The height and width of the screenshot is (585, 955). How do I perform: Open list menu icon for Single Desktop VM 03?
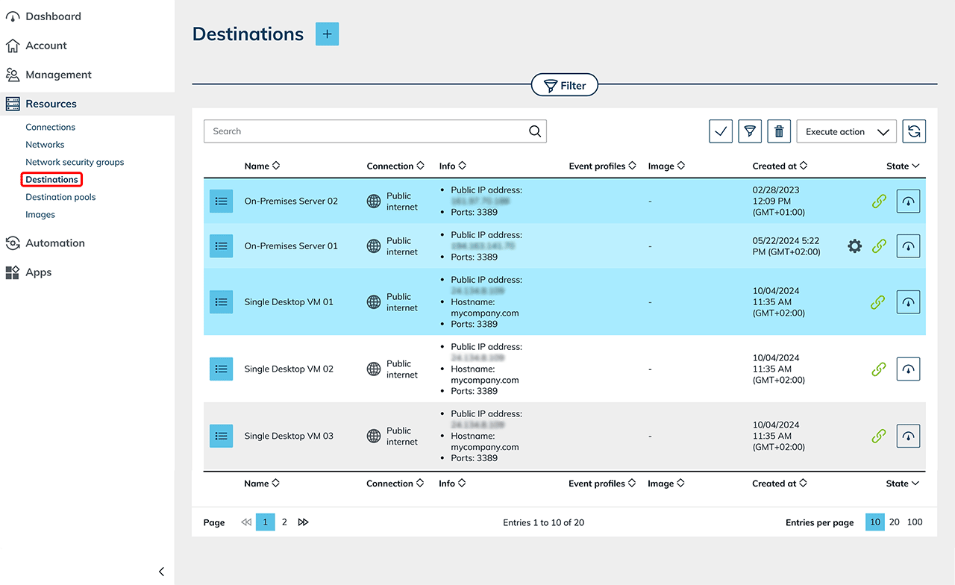[221, 436]
